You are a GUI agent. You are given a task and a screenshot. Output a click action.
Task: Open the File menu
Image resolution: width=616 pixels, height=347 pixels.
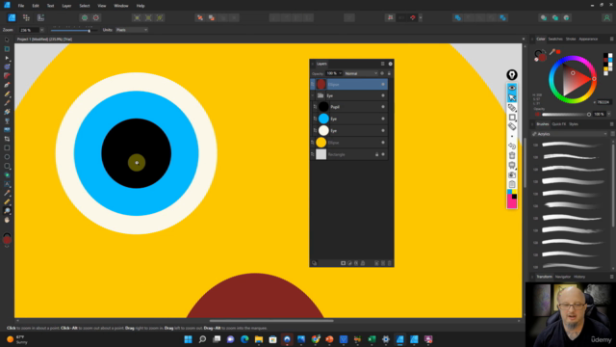[x=21, y=6]
